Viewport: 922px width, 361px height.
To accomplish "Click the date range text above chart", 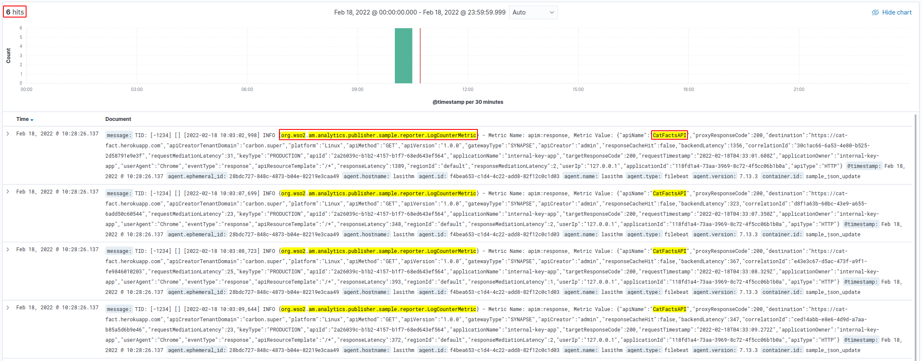I will coord(420,12).
